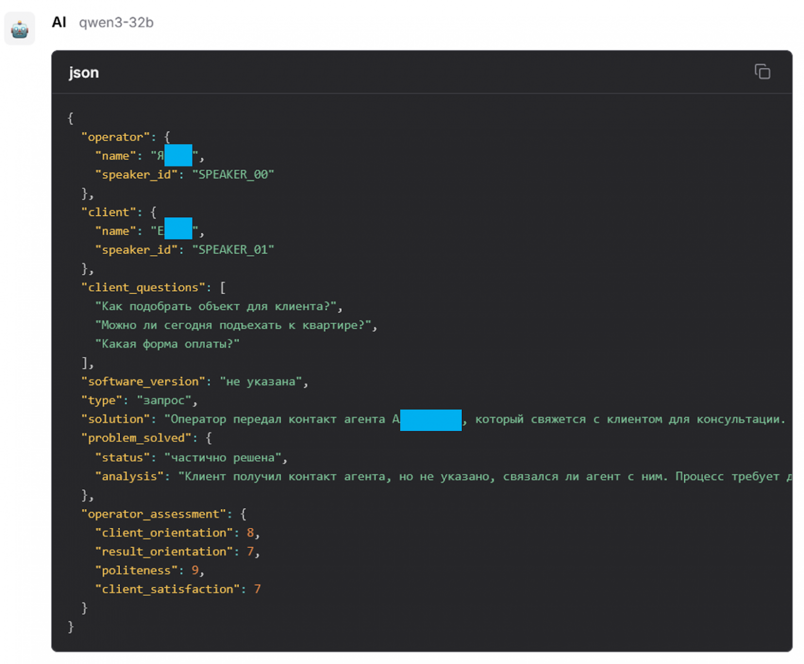Select the model name "qwen3-32b"
The image size is (804, 664).
[x=116, y=23]
